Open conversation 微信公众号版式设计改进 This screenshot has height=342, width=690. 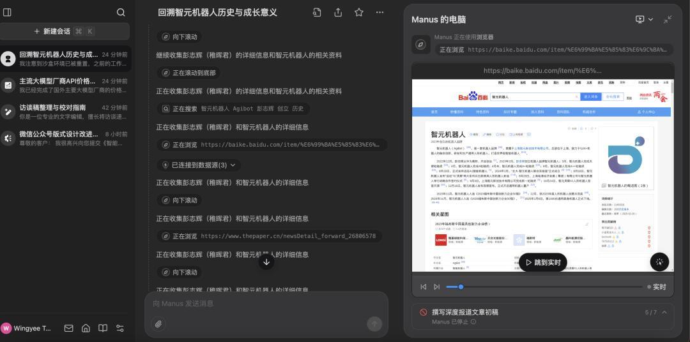tap(65, 138)
